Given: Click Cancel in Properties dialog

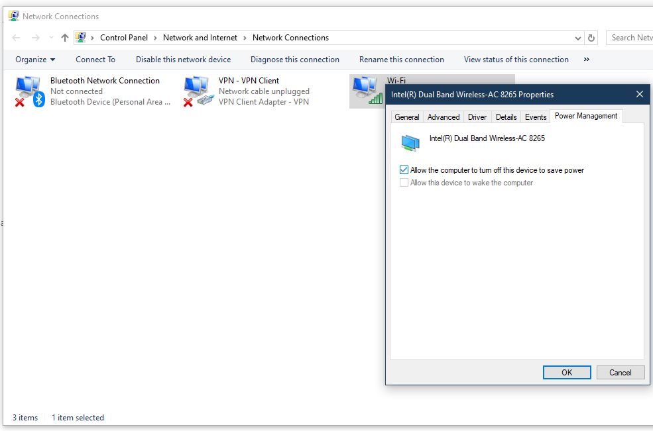Looking at the screenshot, I should 620,372.
